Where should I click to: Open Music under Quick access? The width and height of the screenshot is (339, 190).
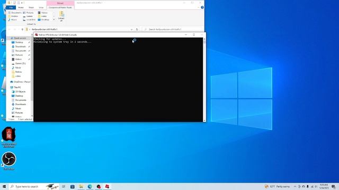[18, 68]
